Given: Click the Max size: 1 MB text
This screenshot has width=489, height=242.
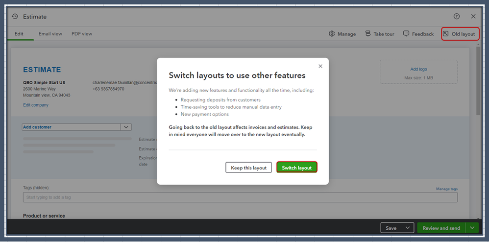Looking at the screenshot, I should coord(418,78).
